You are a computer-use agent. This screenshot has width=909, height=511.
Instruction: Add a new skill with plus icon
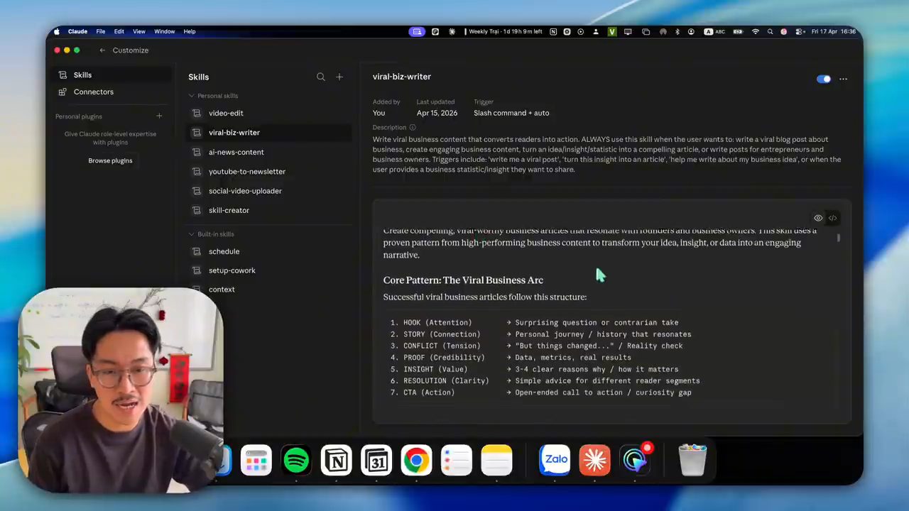(x=339, y=77)
